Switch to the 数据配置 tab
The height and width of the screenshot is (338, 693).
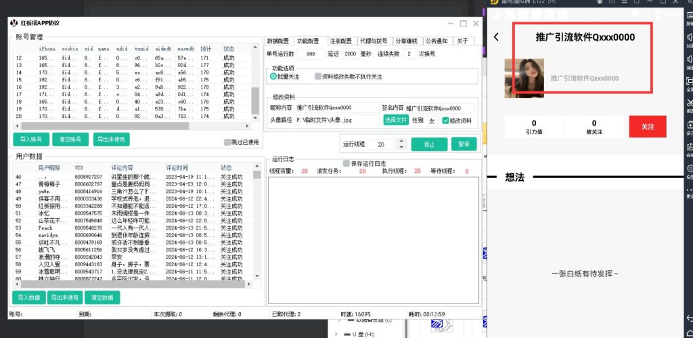tap(277, 41)
